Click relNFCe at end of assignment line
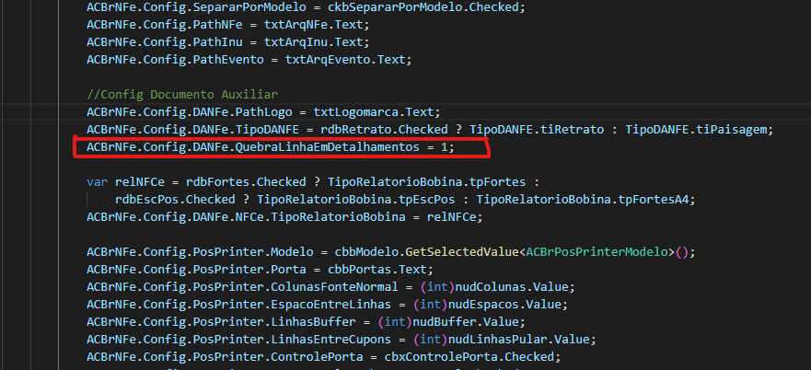This screenshot has width=811, height=370. [452, 217]
